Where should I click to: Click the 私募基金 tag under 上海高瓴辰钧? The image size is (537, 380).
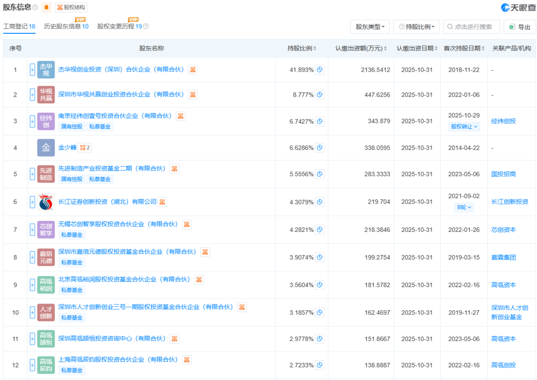[x=72, y=371]
